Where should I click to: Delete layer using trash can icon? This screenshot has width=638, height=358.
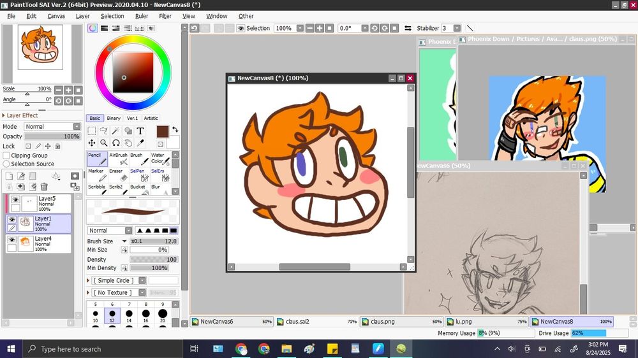[x=44, y=187]
